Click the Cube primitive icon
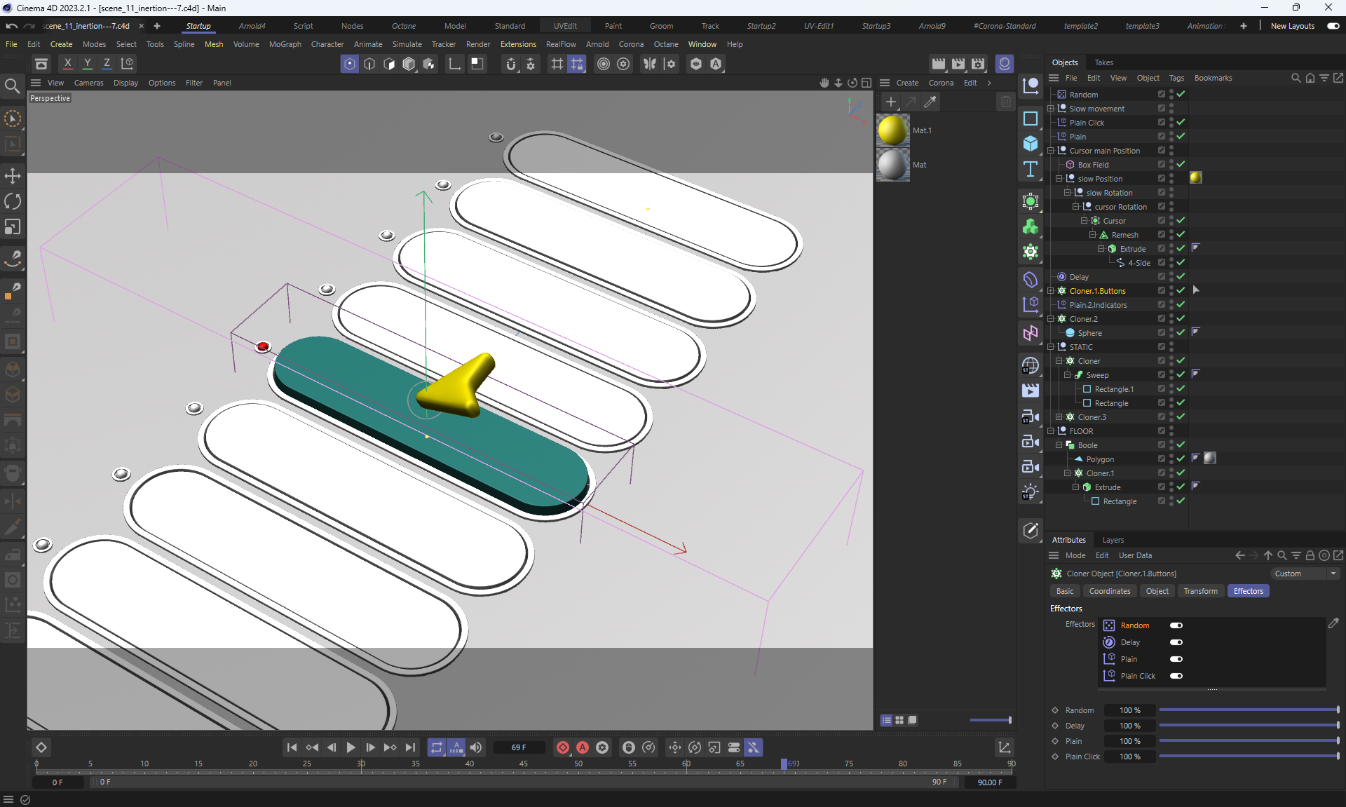 click(1030, 144)
